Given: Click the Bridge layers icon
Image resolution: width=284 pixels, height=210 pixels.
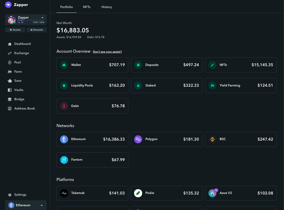Looking at the screenshot, I should click(x=10, y=99).
